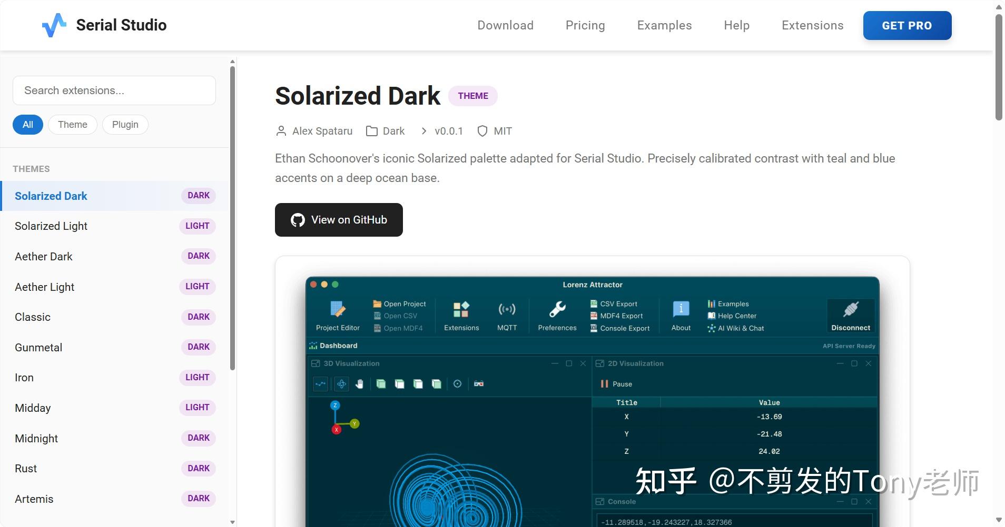Click the MDF4 Export icon
Image resolution: width=1005 pixels, height=527 pixels.
point(594,316)
